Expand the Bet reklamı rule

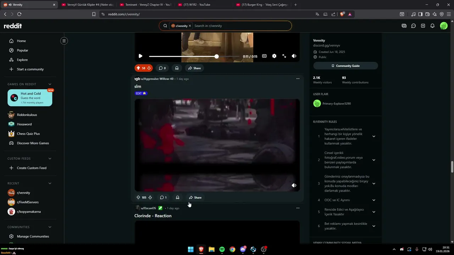(x=373, y=226)
